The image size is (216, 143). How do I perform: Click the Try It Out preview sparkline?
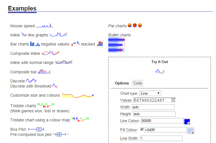(x=160, y=71)
